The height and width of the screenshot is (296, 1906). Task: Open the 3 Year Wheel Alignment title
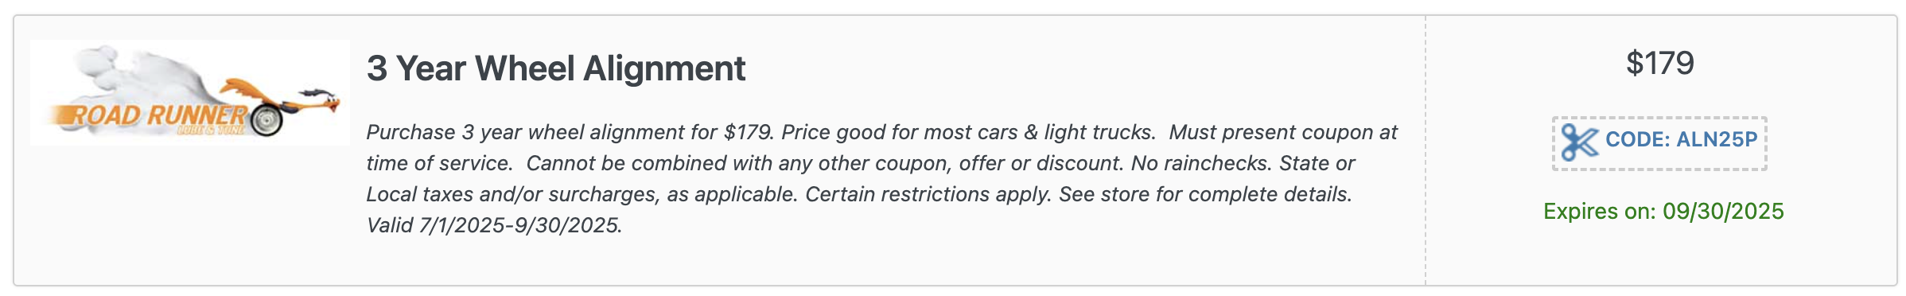tap(556, 68)
